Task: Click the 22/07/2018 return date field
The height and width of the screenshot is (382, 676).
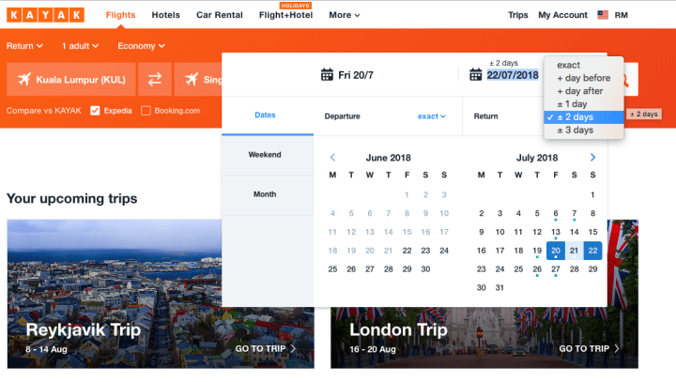Action: coord(513,75)
